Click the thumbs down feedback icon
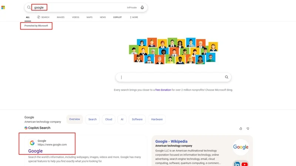296x166 pixels. click(248, 128)
